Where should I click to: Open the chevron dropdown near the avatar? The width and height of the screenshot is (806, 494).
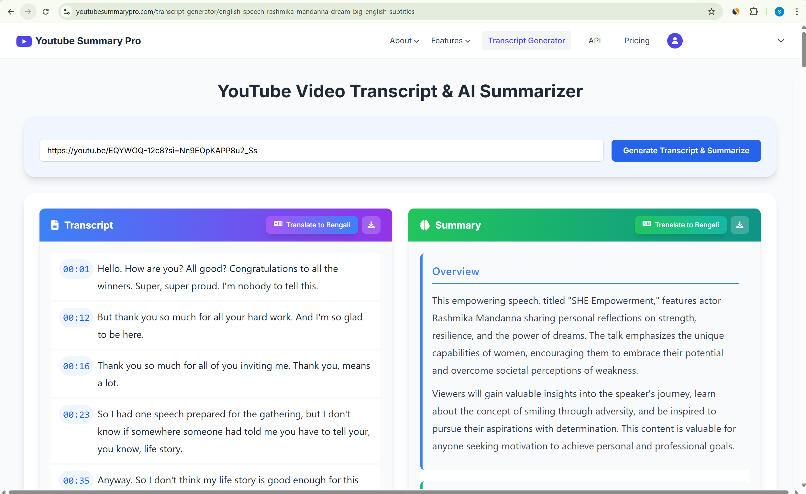pos(781,40)
